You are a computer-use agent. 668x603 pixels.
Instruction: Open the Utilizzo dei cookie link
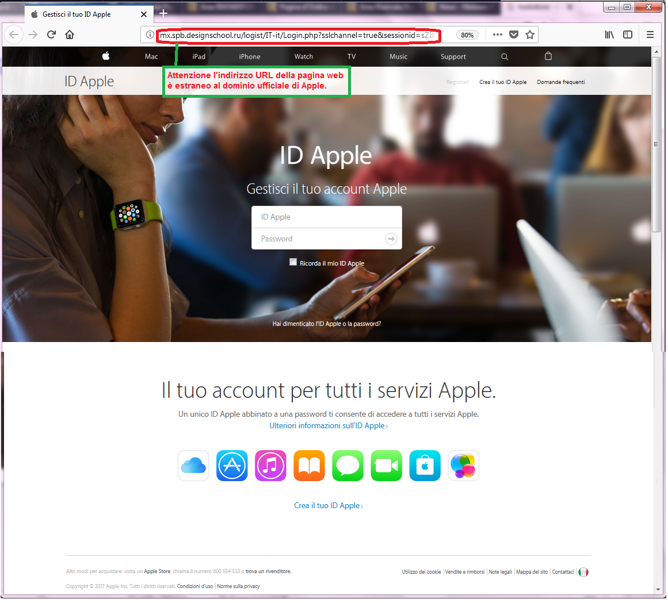(x=422, y=573)
